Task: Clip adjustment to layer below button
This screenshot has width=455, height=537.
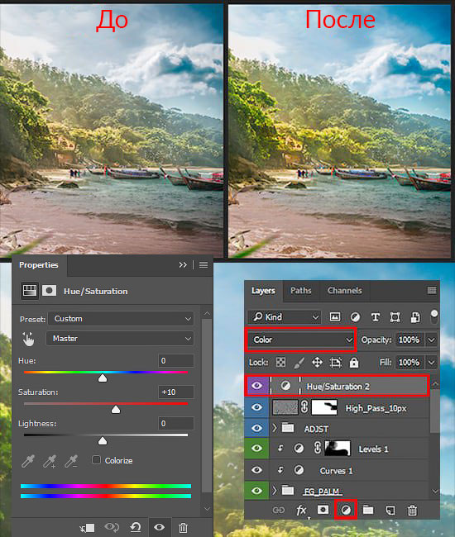Action: click(x=87, y=528)
